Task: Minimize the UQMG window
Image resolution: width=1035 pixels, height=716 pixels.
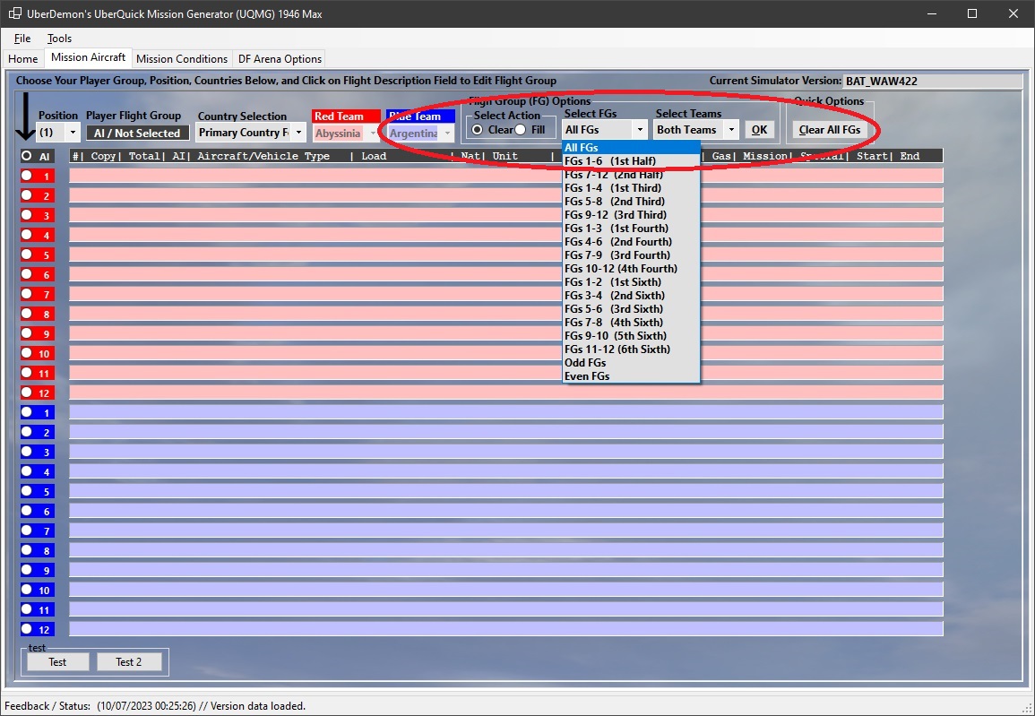Action: click(x=931, y=13)
